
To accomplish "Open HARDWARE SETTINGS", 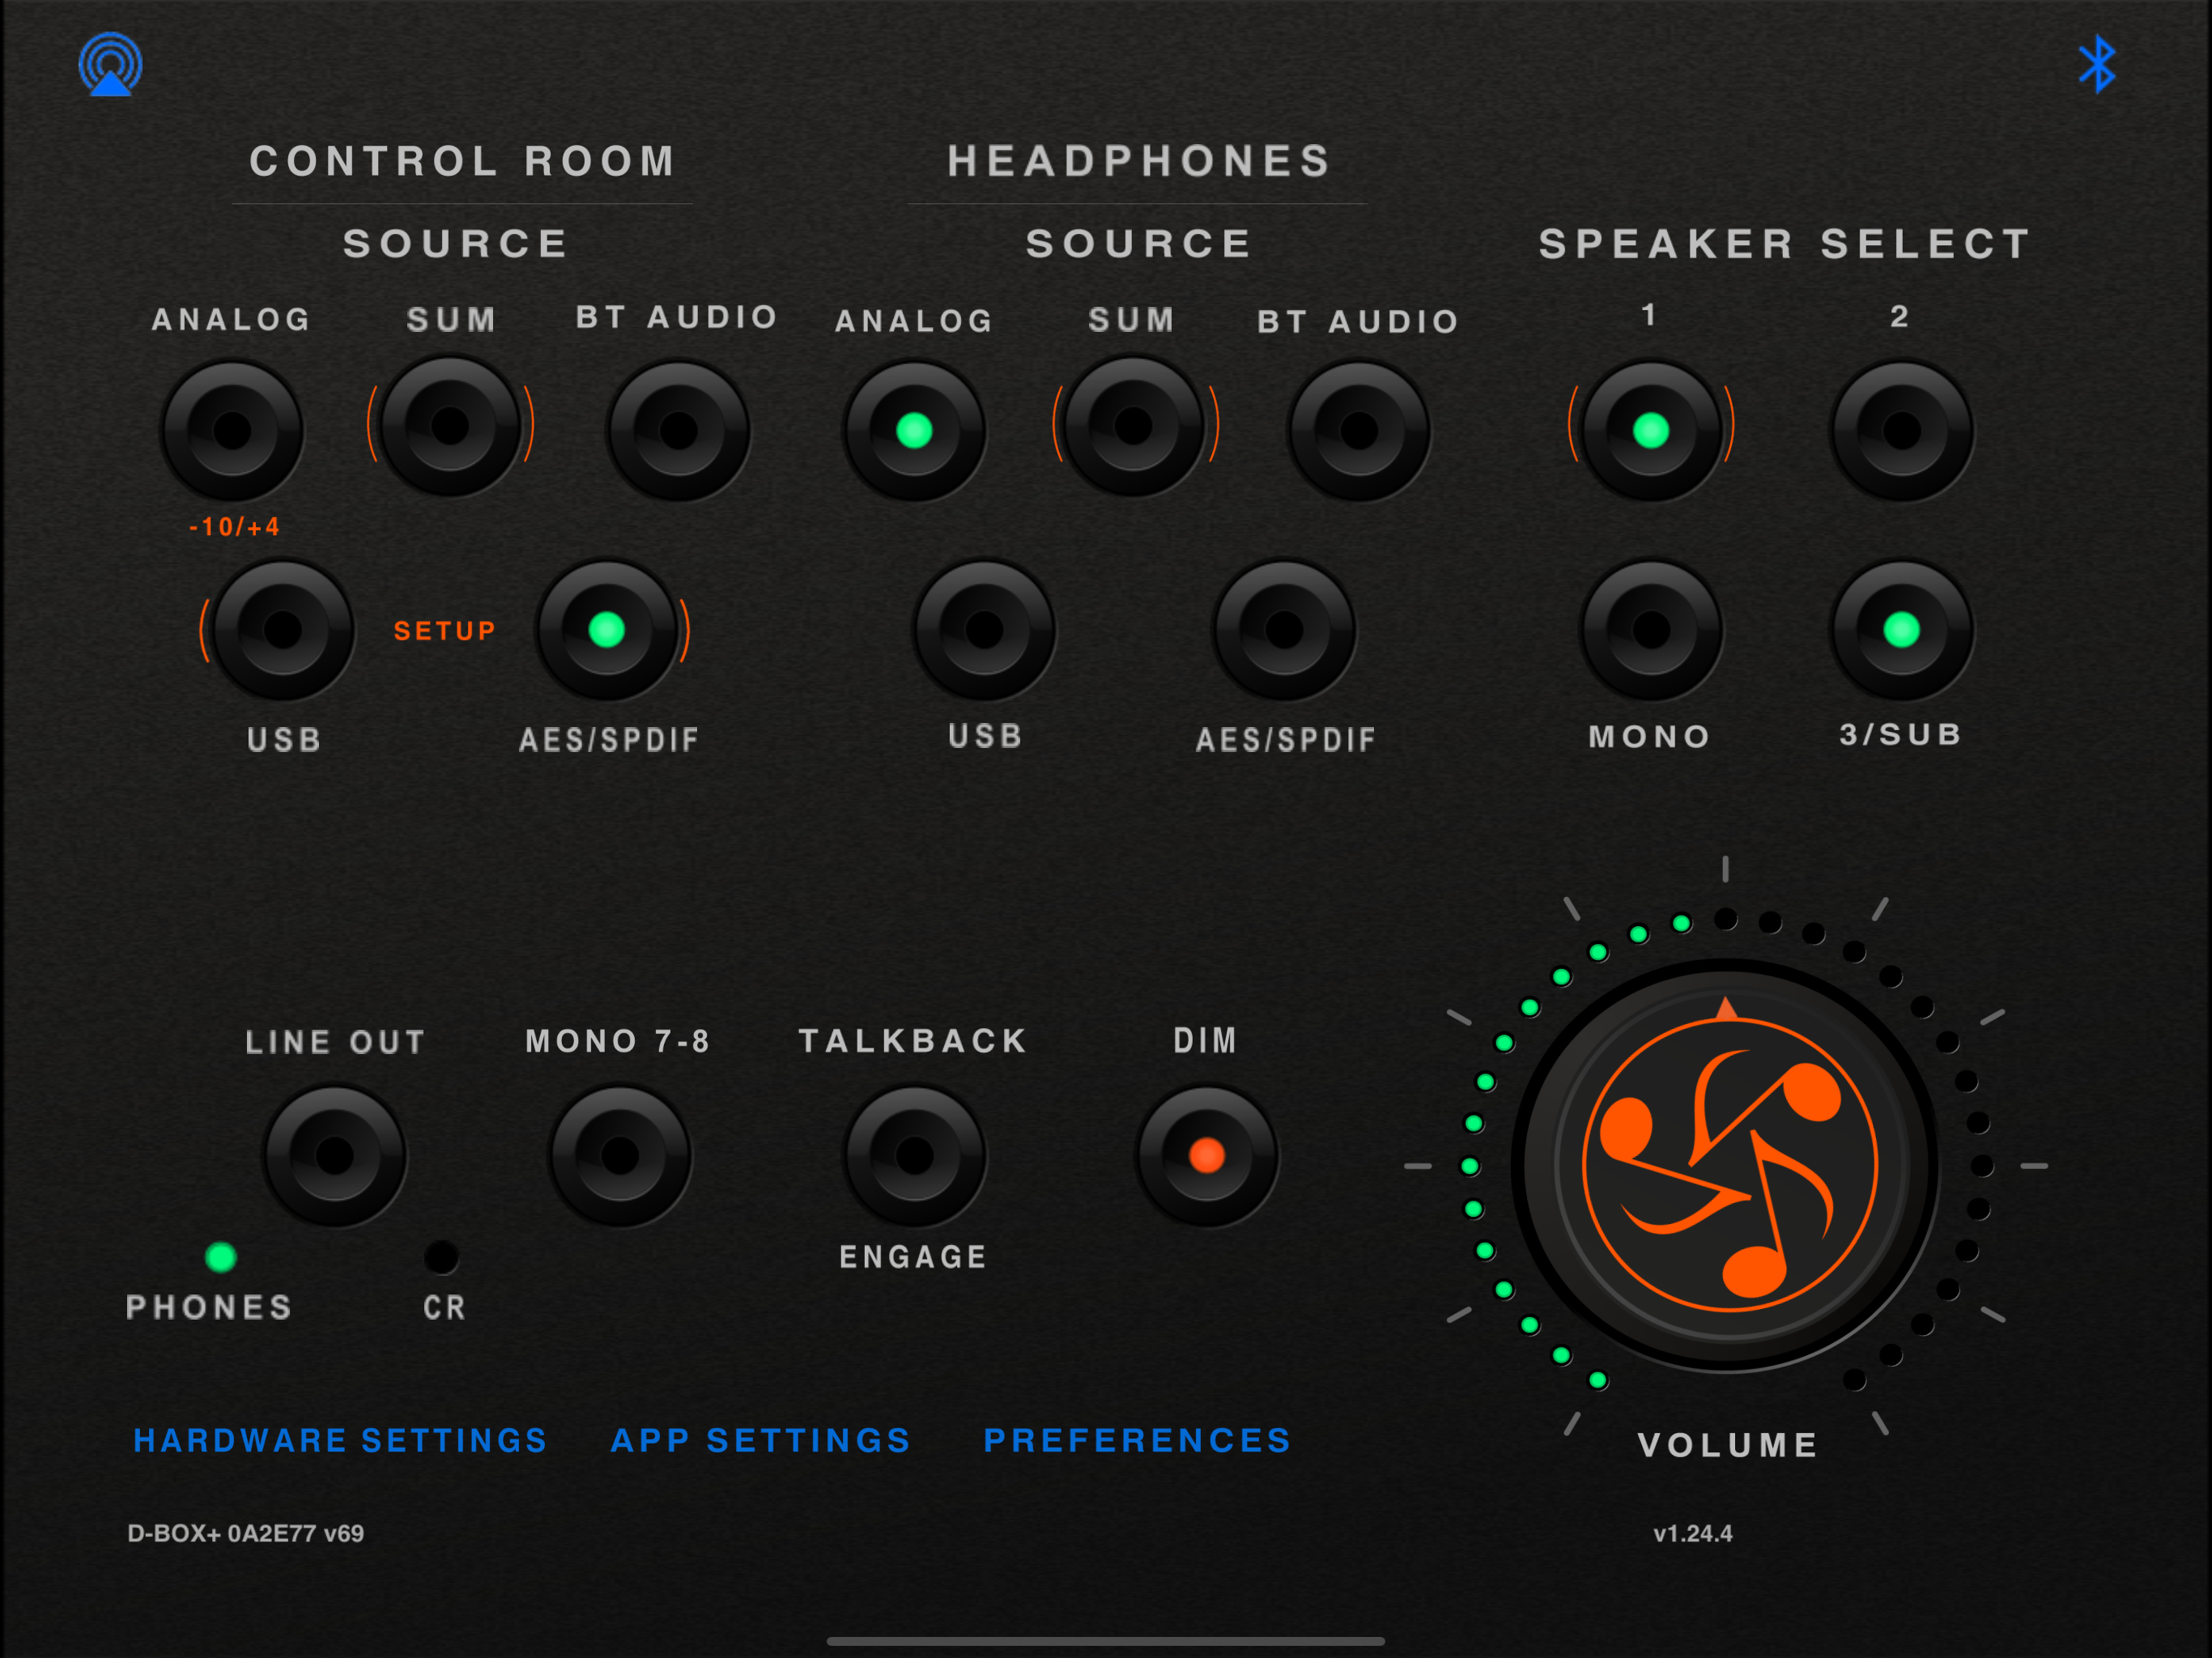I will (340, 1440).
